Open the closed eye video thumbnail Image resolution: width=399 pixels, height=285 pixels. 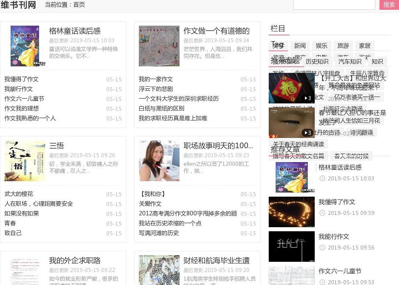[292, 123]
